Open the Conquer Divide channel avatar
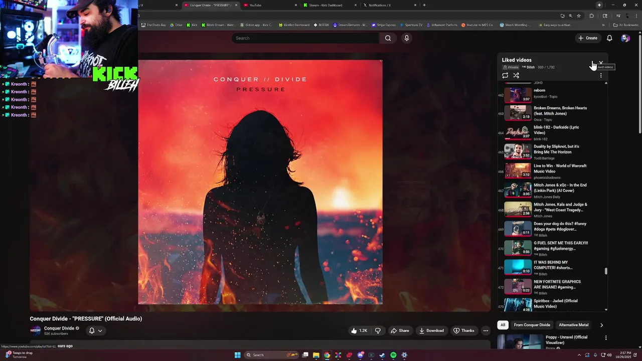 [36, 330]
